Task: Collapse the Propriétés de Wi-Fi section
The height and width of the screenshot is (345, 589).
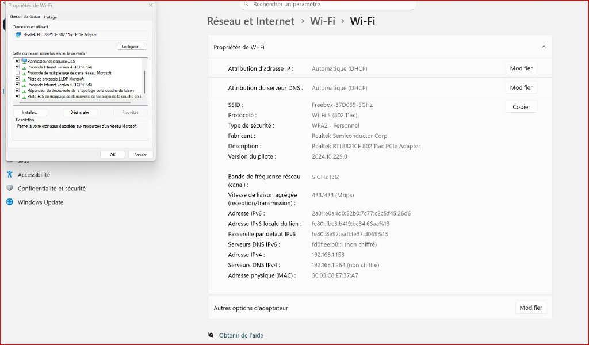Action: pyautogui.click(x=544, y=47)
